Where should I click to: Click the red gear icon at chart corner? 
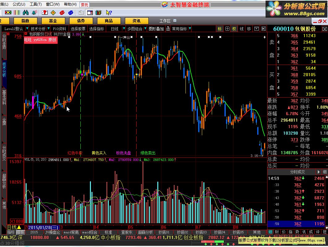(x=8, y=34)
